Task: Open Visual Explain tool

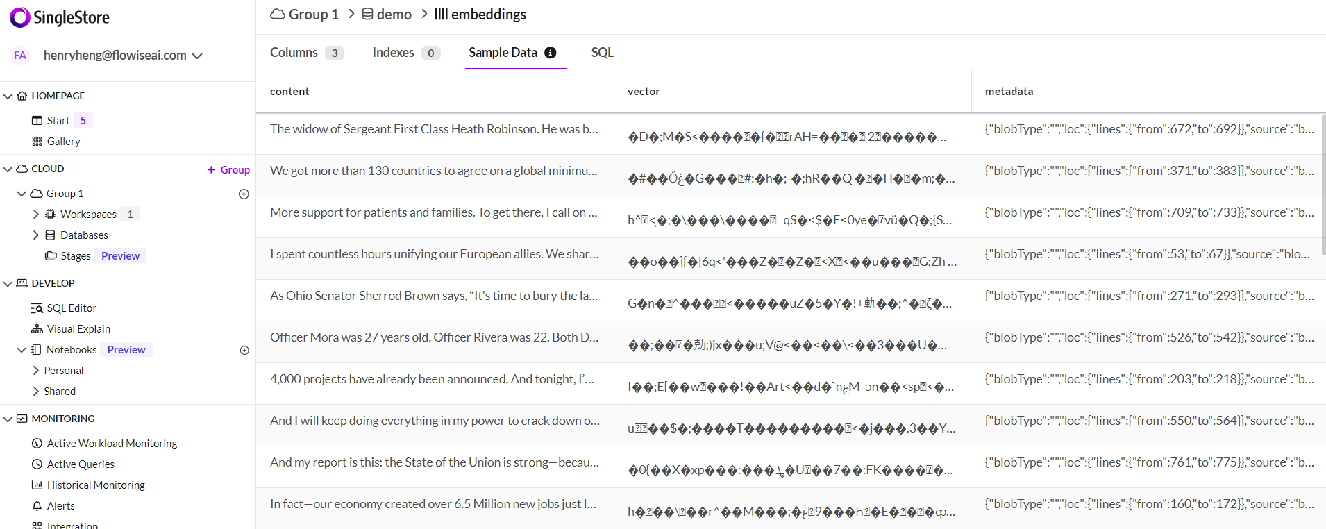Action: pos(78,329)
